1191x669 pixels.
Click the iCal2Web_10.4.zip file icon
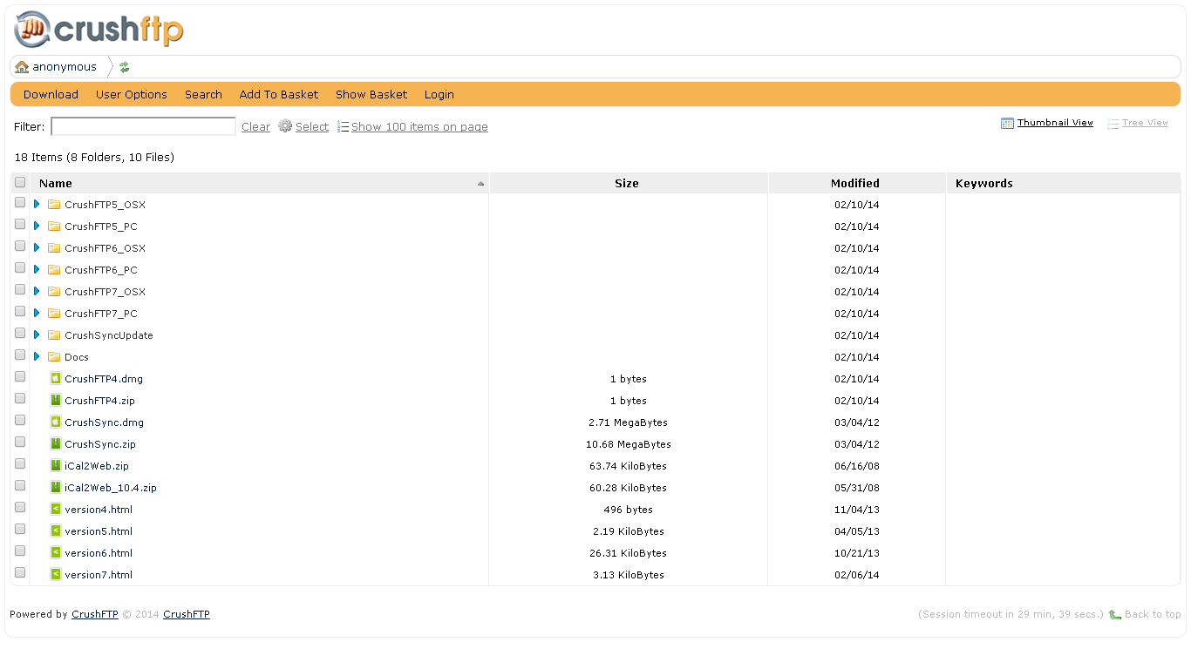[56, 488]
